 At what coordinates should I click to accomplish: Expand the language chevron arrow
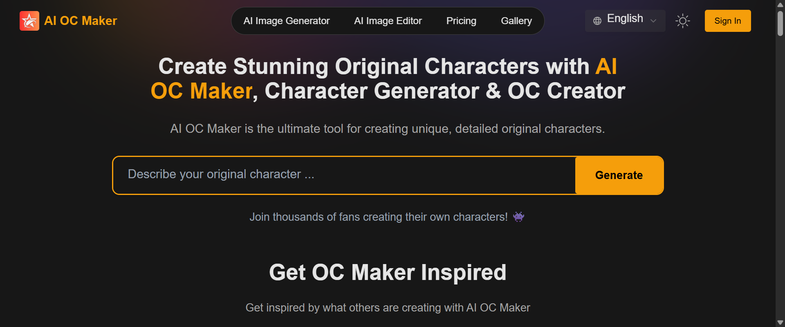(x=654, y=21)
